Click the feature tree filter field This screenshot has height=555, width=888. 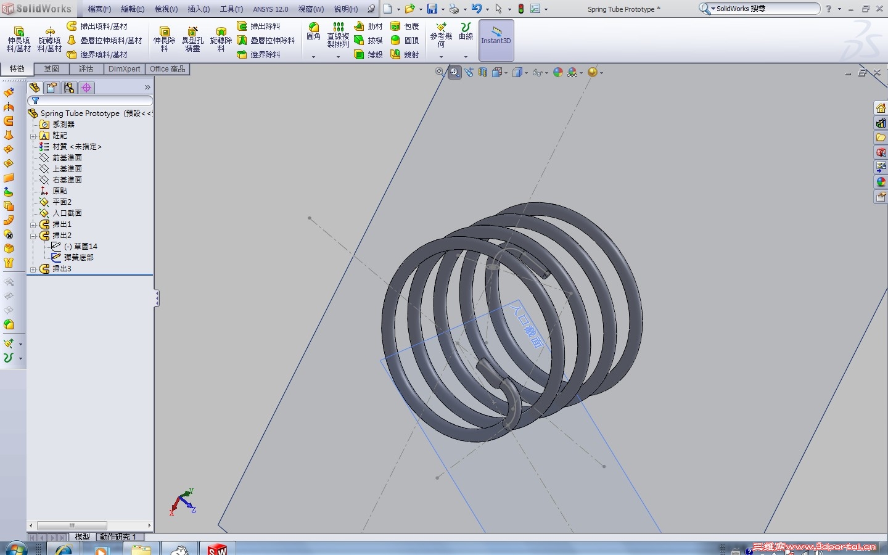tap(90, 101)
